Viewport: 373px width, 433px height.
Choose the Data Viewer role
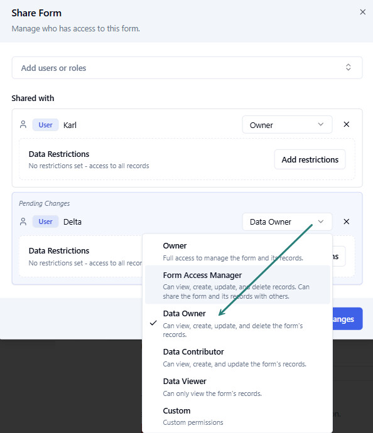click(x=237, y=387)
